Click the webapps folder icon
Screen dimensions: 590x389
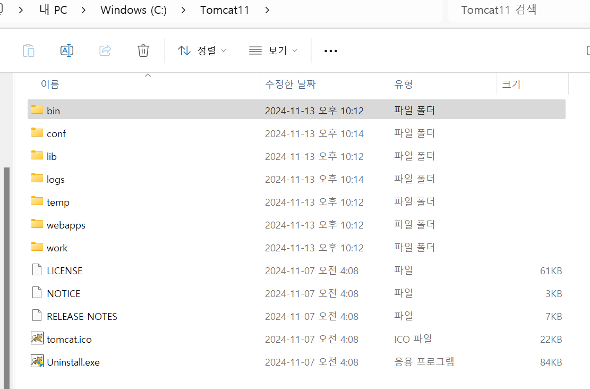(x=37, y=224)
